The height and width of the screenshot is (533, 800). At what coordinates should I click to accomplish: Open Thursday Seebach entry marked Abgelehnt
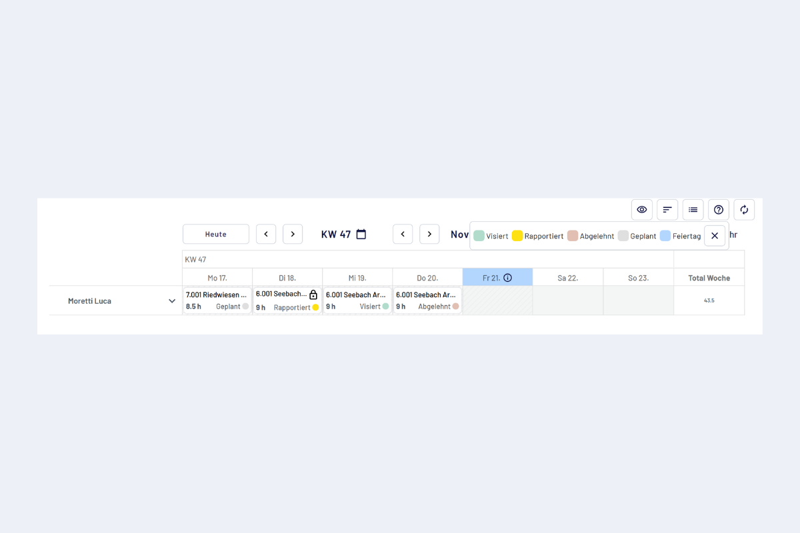tap(427, 300)
